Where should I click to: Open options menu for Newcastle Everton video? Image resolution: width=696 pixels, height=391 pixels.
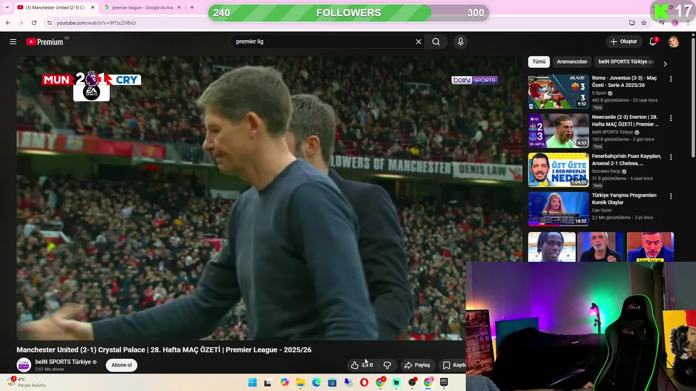point(670,118)
